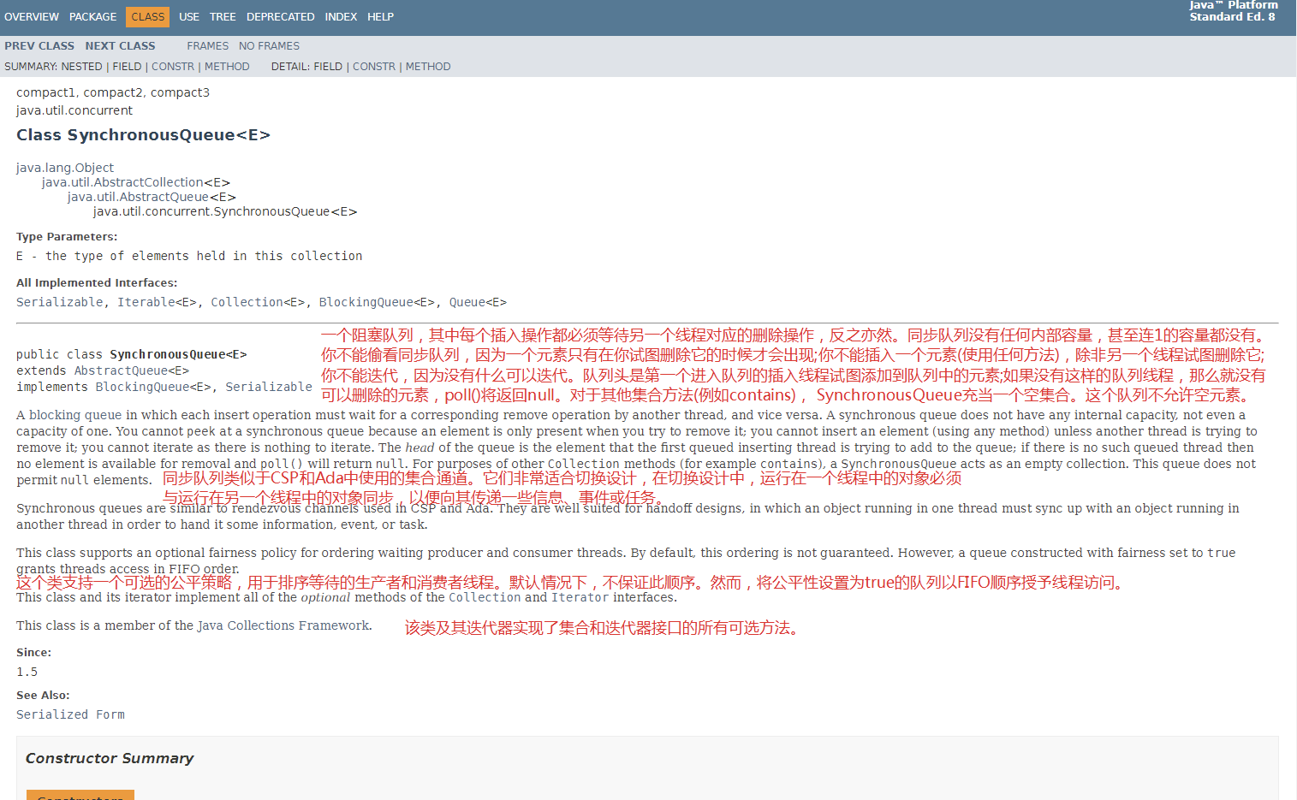Open the USE navigation item
The height and width of the screenshot is (800, 1297).
tap(189, 17)
